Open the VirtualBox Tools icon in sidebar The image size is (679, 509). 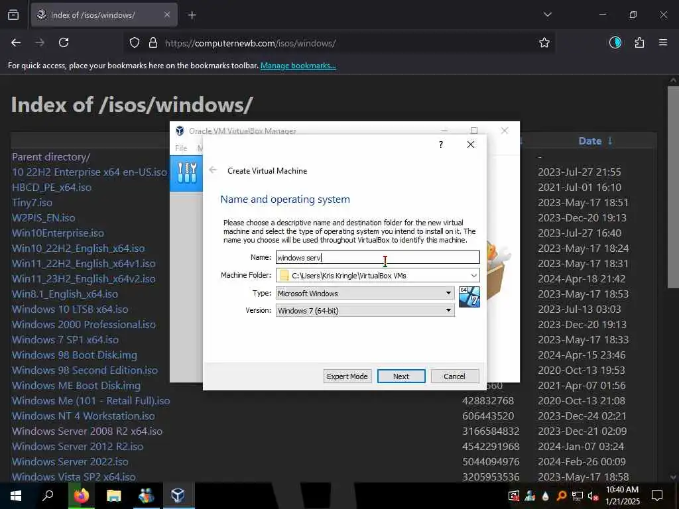186,173
